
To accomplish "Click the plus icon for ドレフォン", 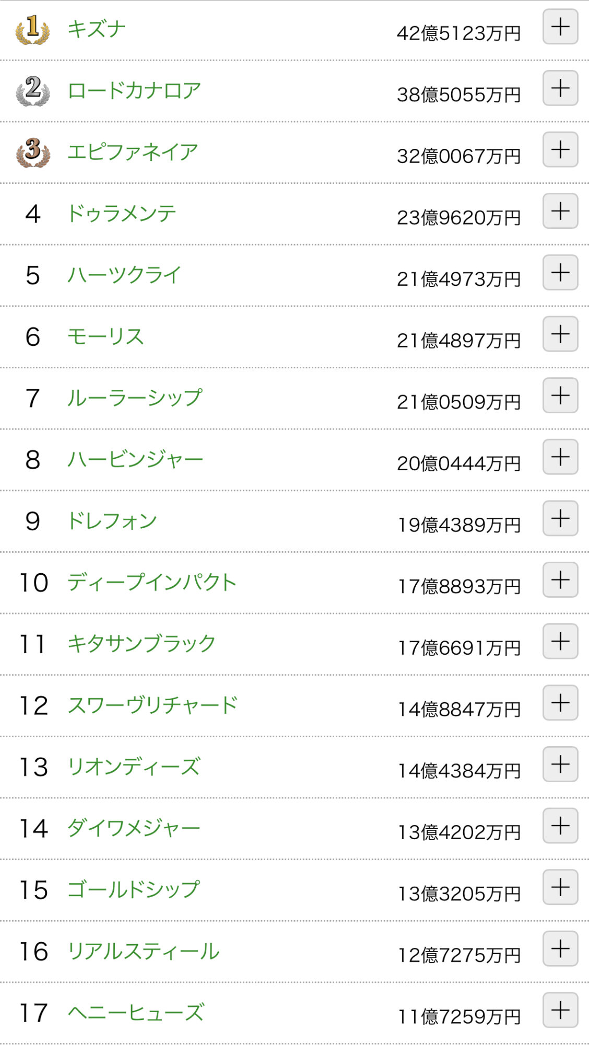I will [x=560, y=518].
